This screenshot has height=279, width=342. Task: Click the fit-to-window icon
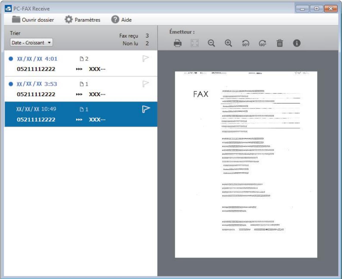(194, 43)
